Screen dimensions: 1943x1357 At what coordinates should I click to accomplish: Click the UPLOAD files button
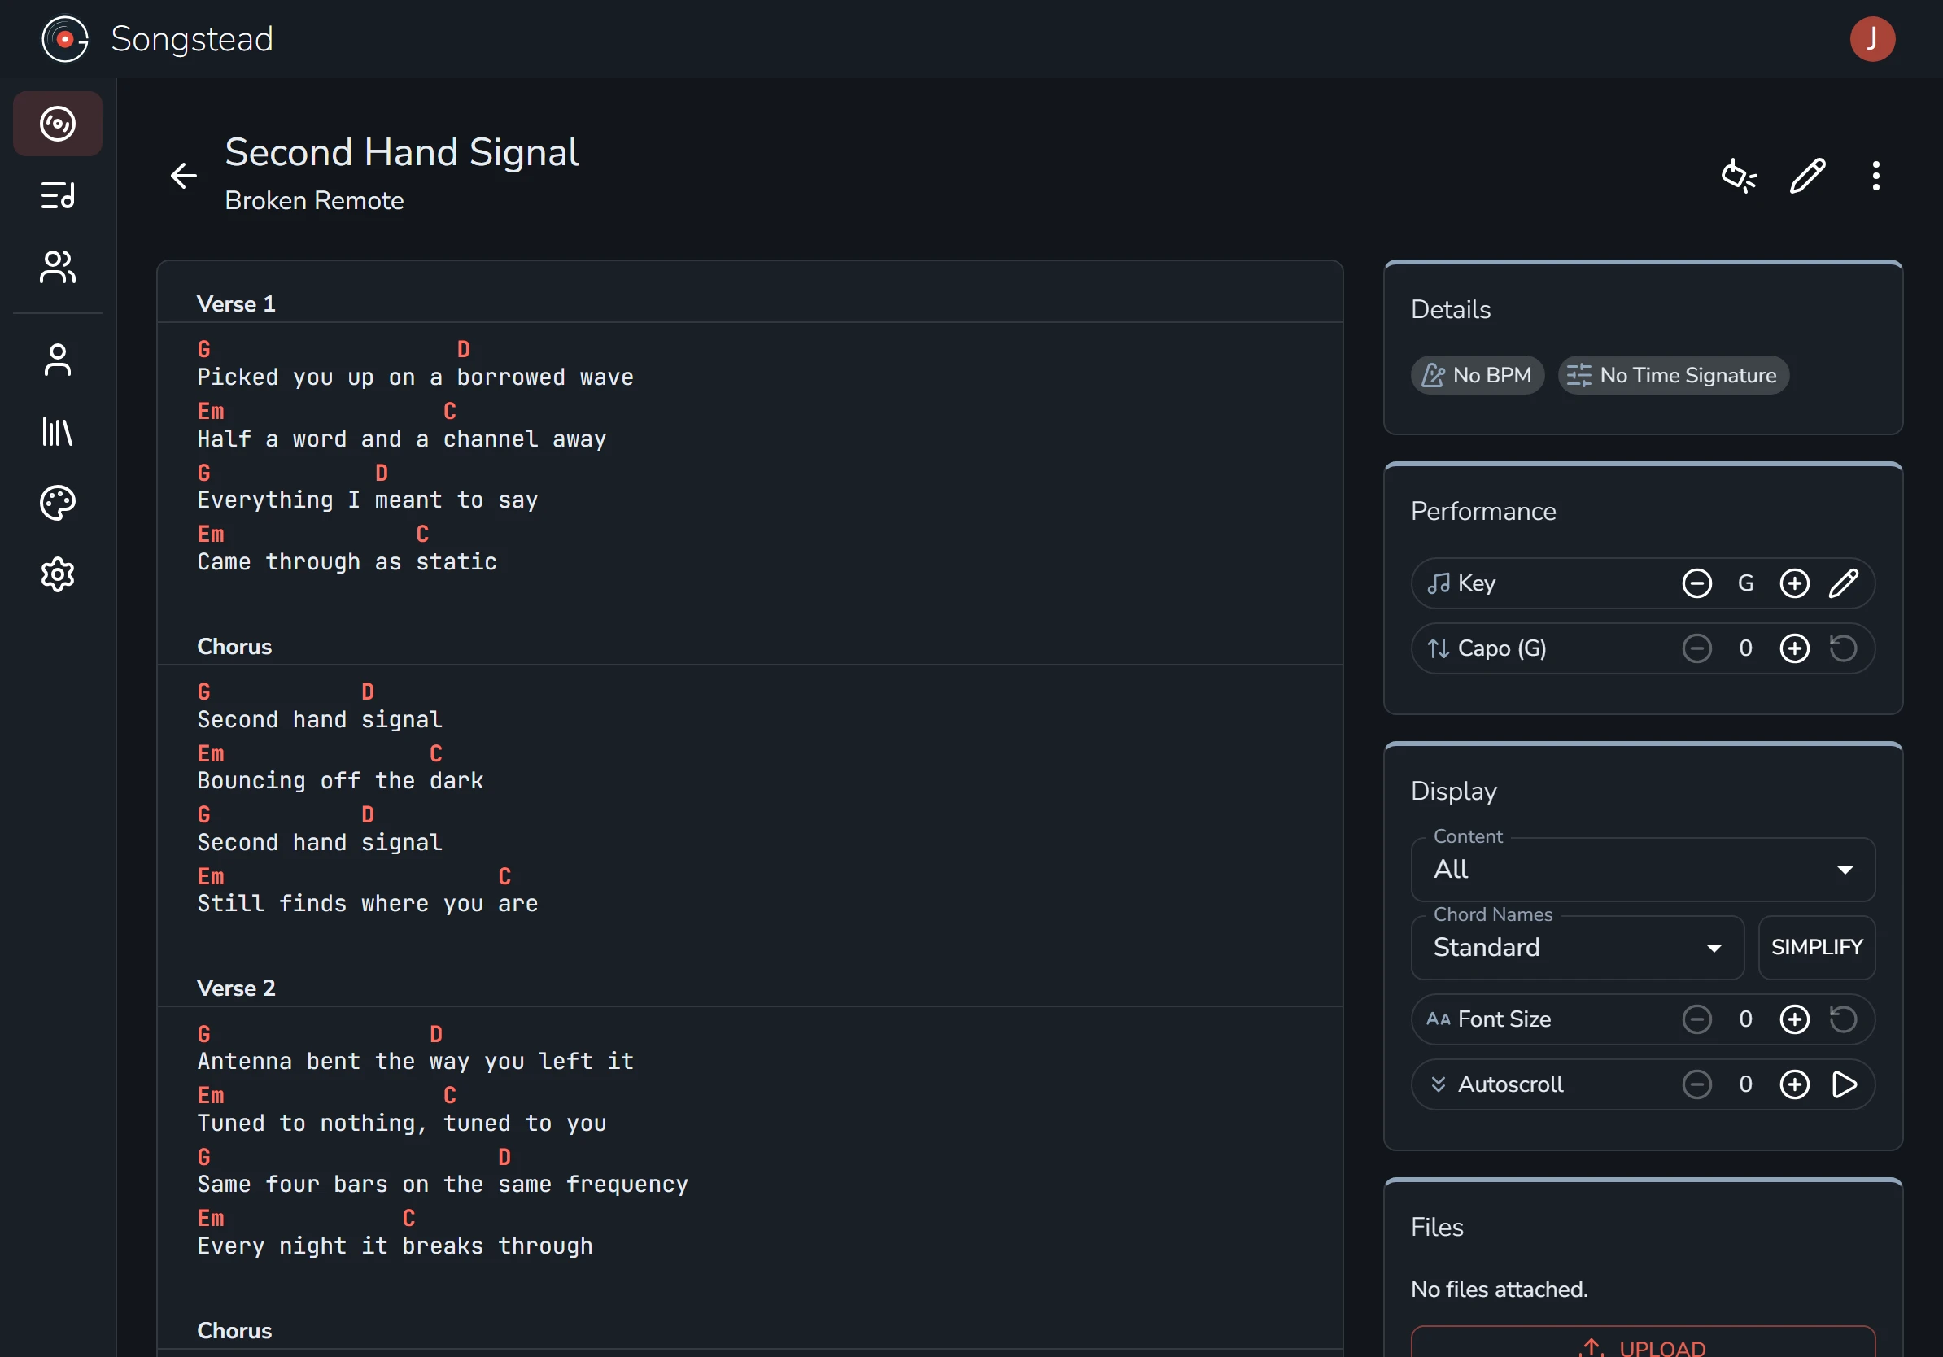pyautogui.click(x=1643, y=1342)
